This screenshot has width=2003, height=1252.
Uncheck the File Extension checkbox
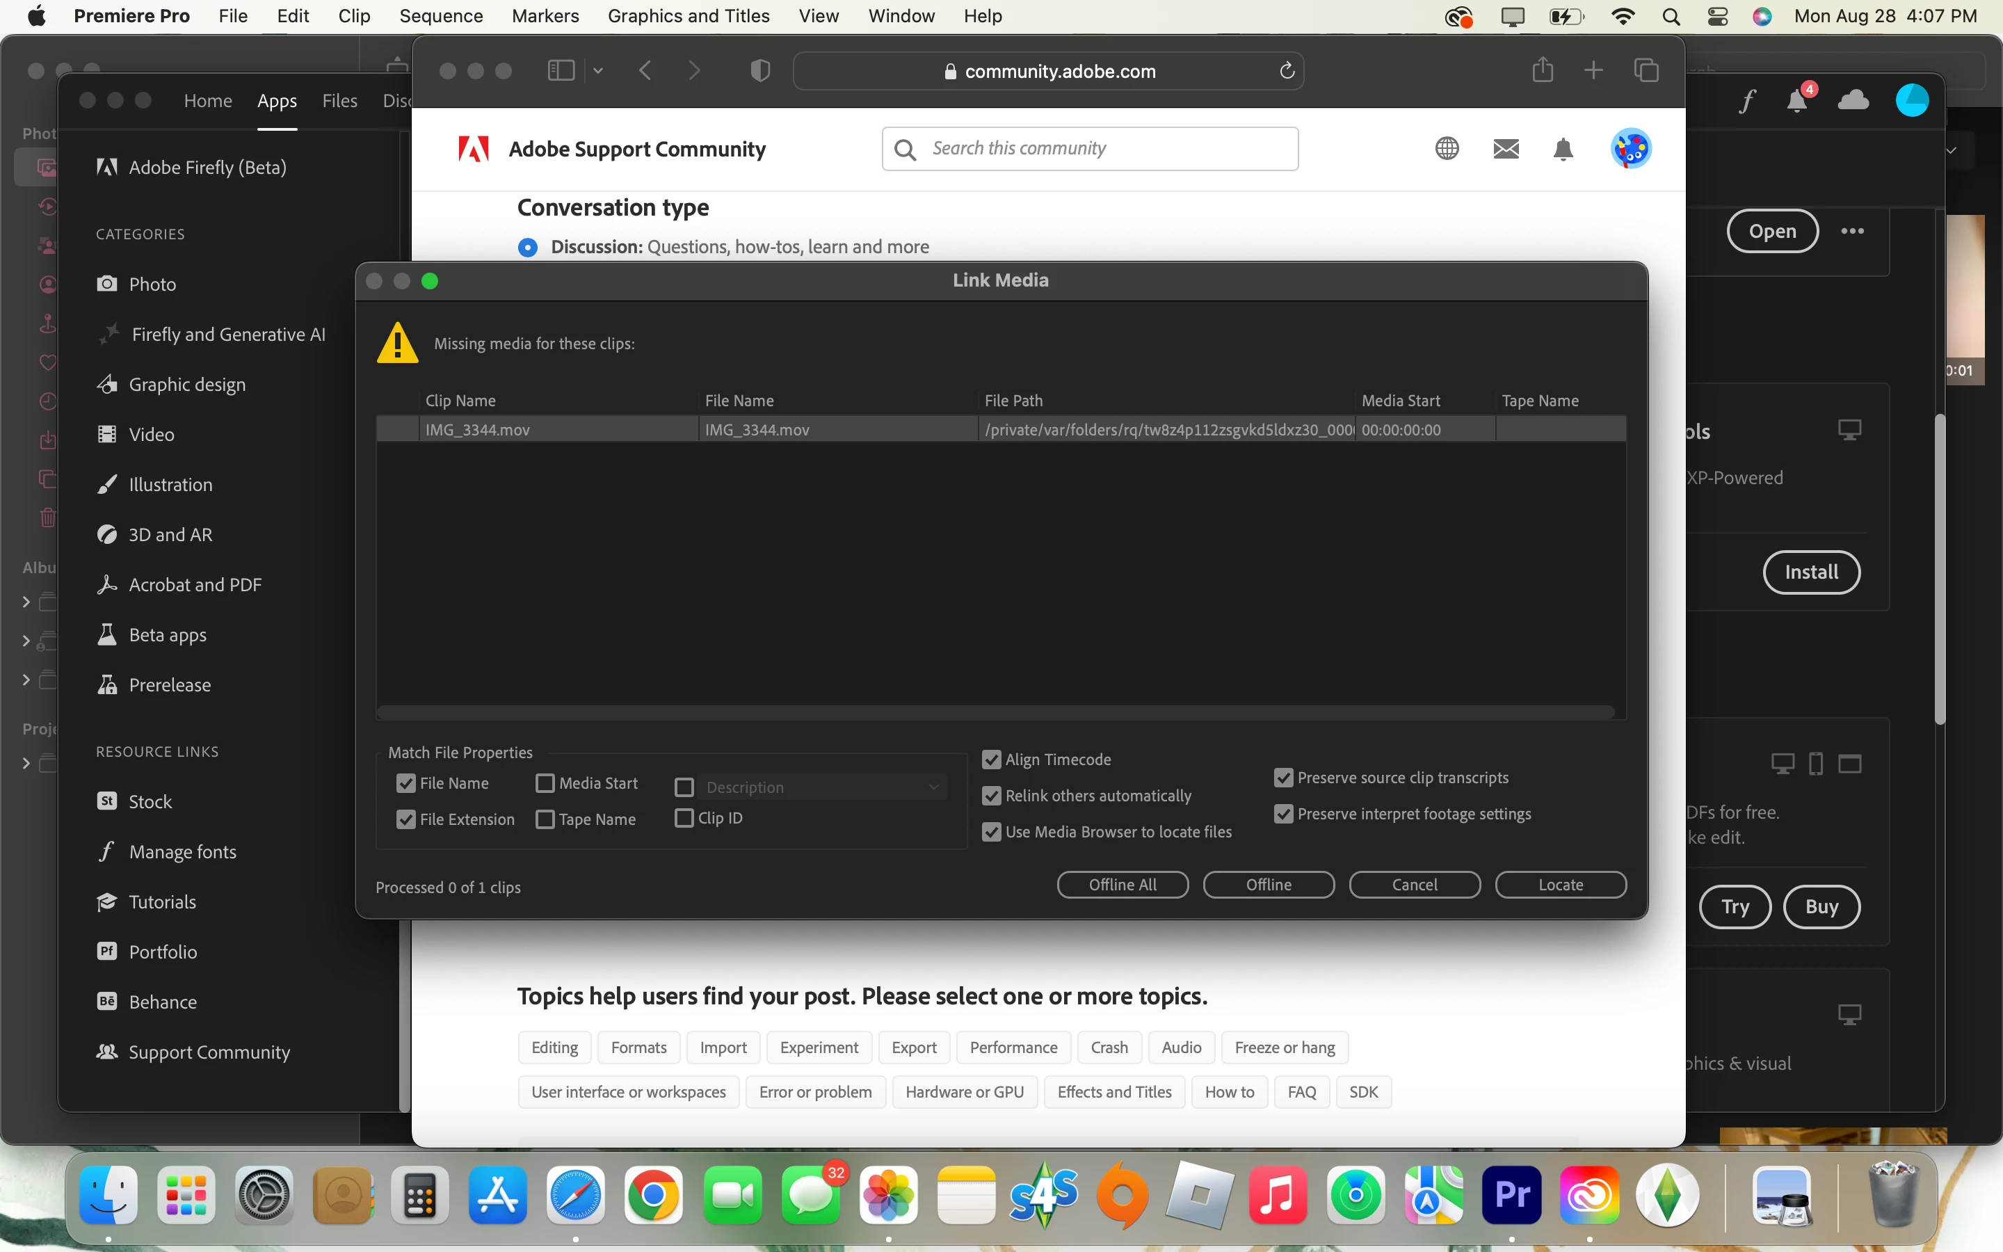tap(405, 819)
